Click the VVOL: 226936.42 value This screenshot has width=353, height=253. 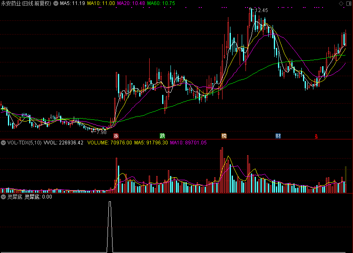tap(63, 143)
